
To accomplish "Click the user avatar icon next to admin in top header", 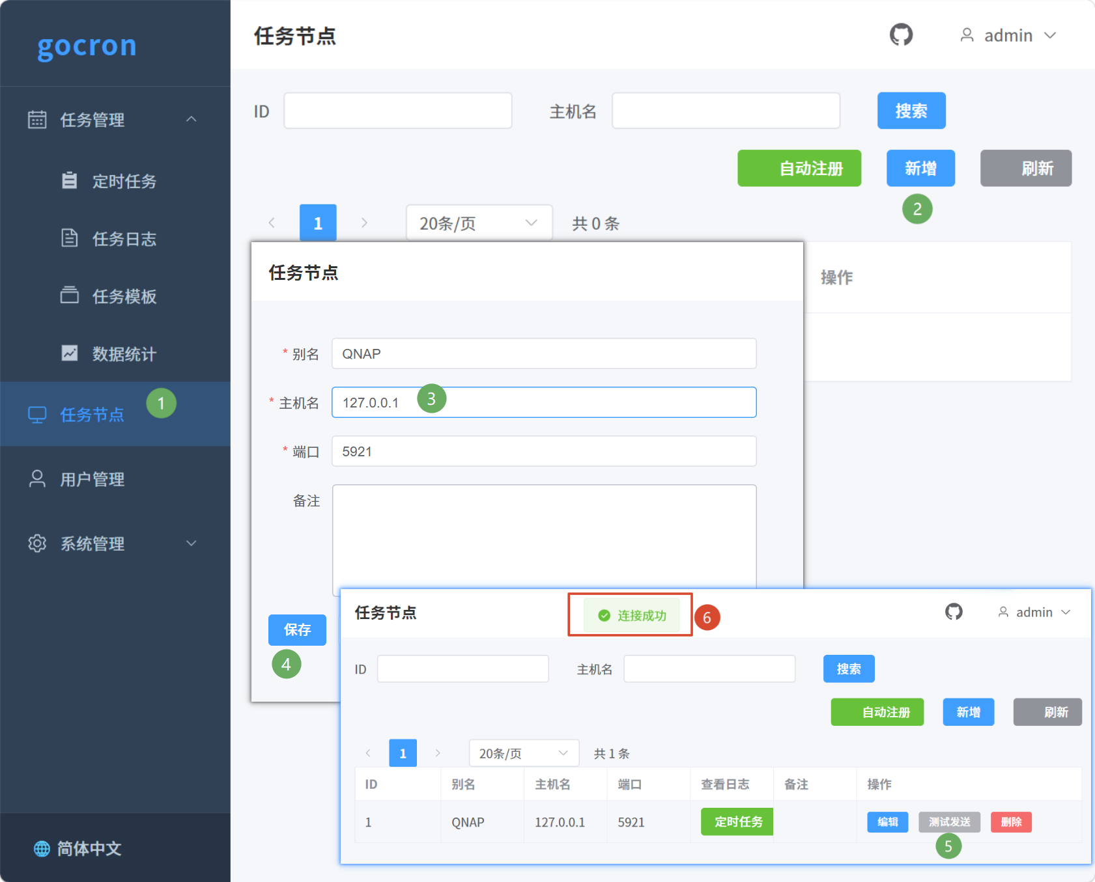I will tap(967, 35).
